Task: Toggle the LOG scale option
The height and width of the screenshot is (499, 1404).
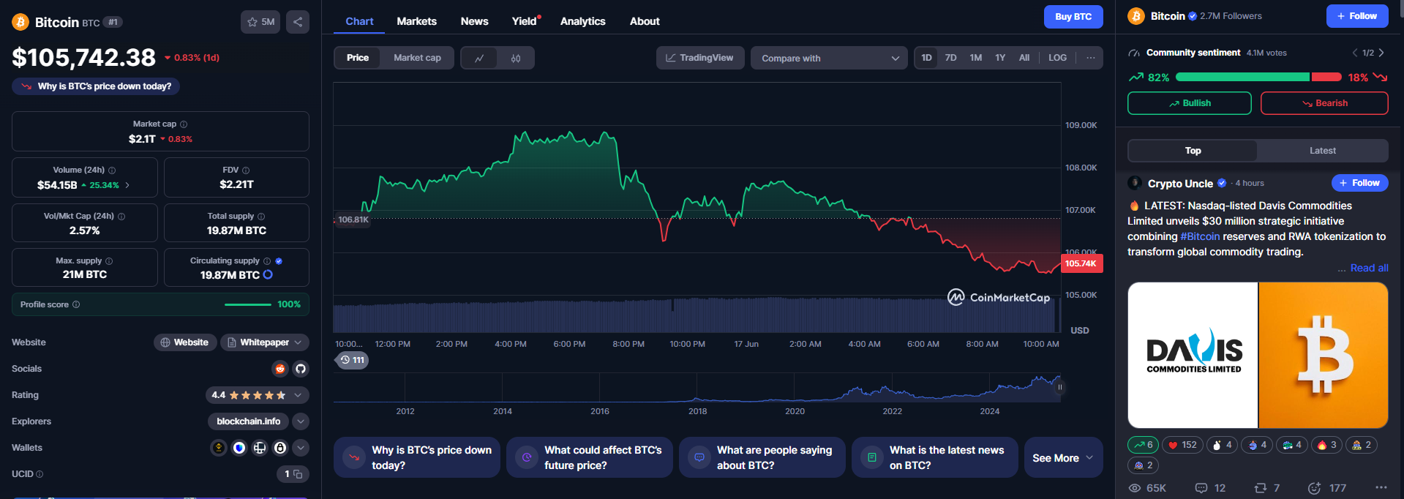Action: pyautogui.click(x=1057, y=58)
